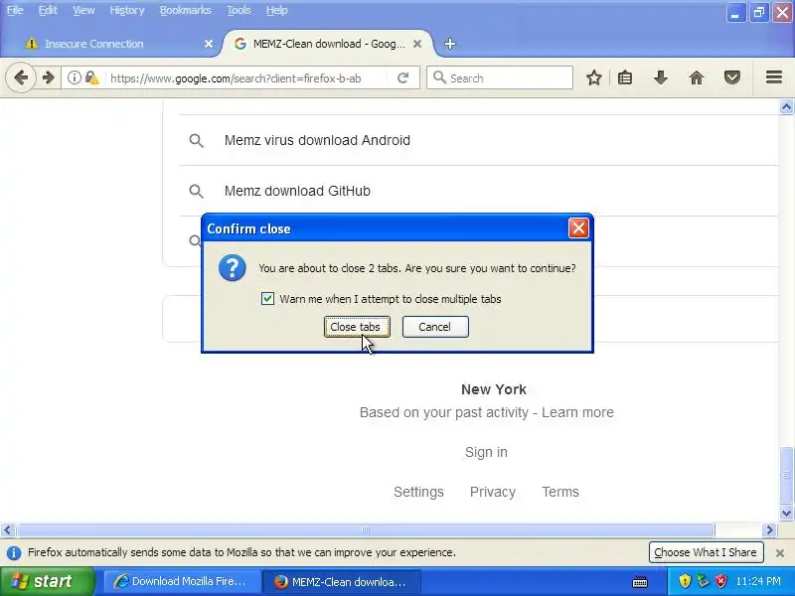Open the Edit menu
Viewport: 795px width, 596px height.
coord(48,10)
